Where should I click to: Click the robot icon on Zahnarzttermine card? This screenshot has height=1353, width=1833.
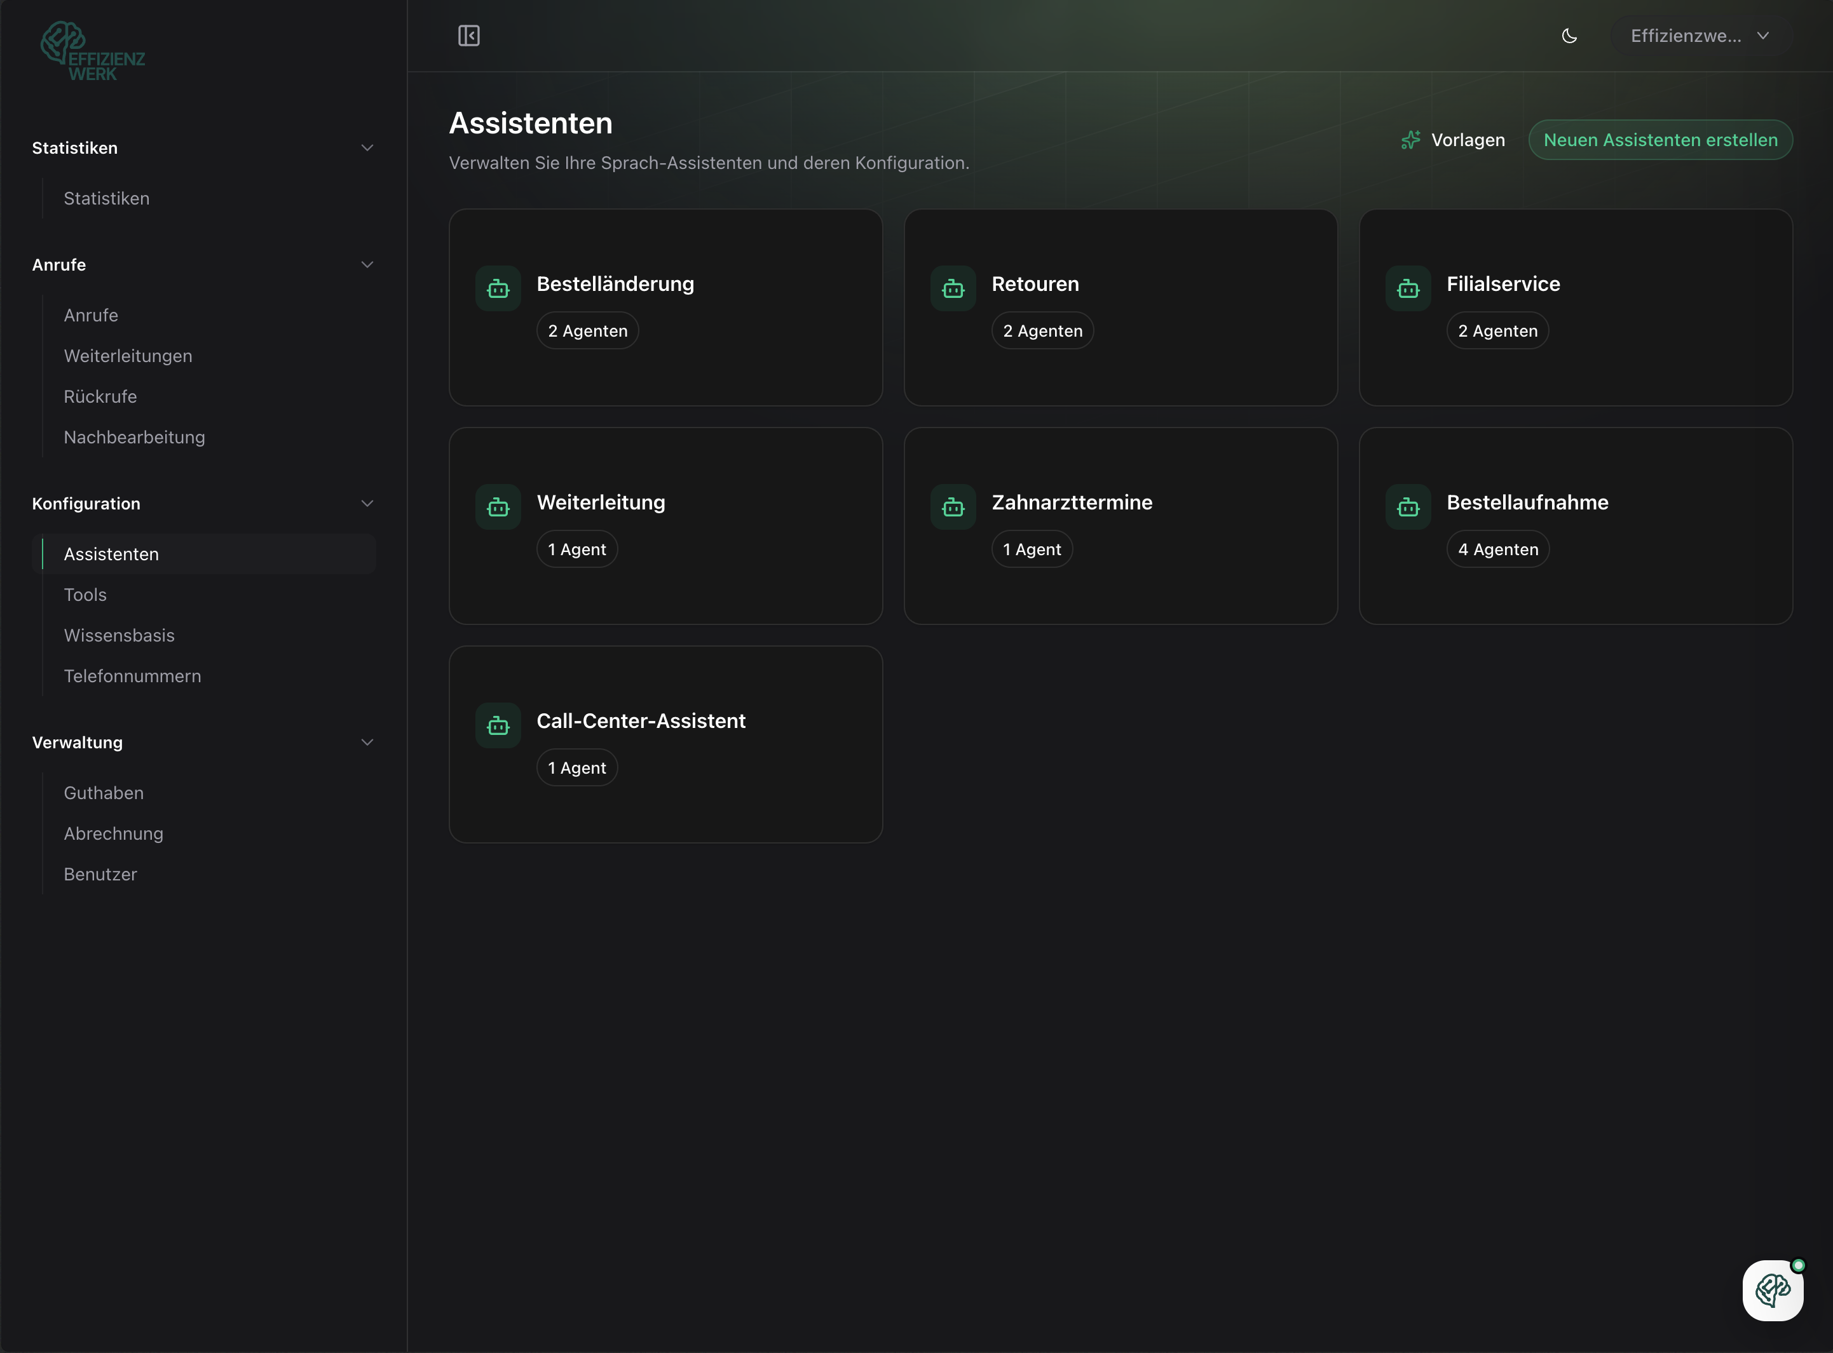pyautogui.click(x=953, y=507)
